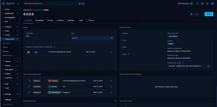Select Observables in the sidebar

[x=6, y=43]
